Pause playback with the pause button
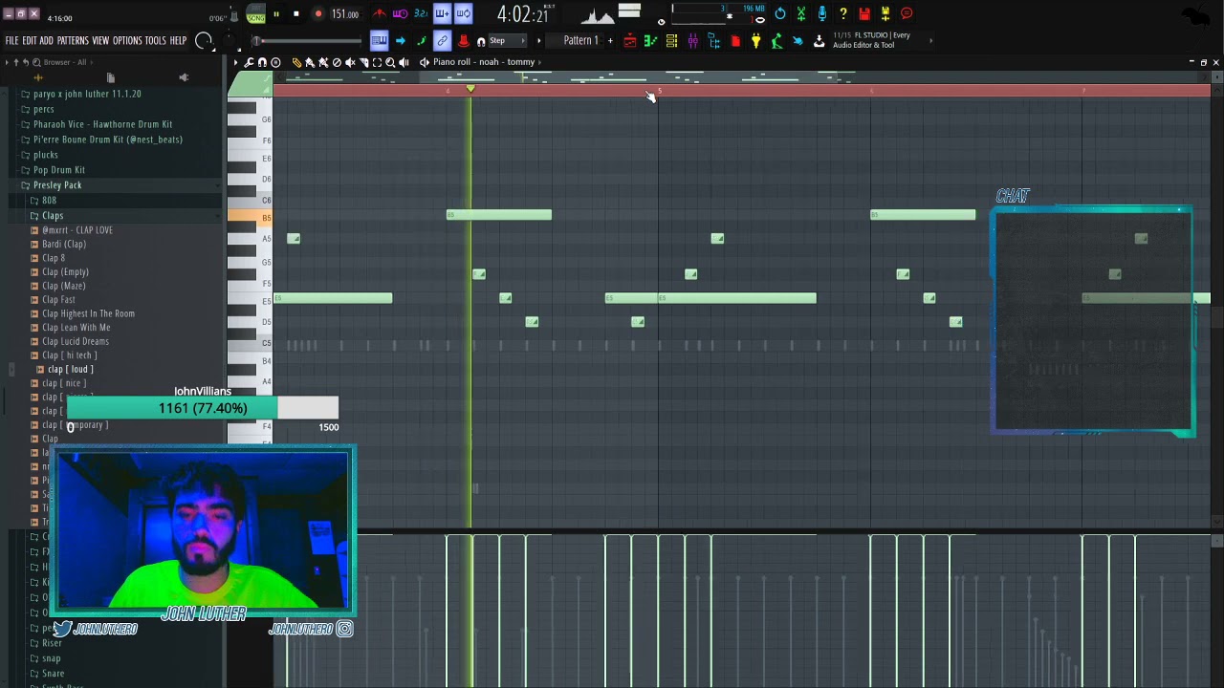Viewport: 1224px width, 688px height. click(276, 14)
